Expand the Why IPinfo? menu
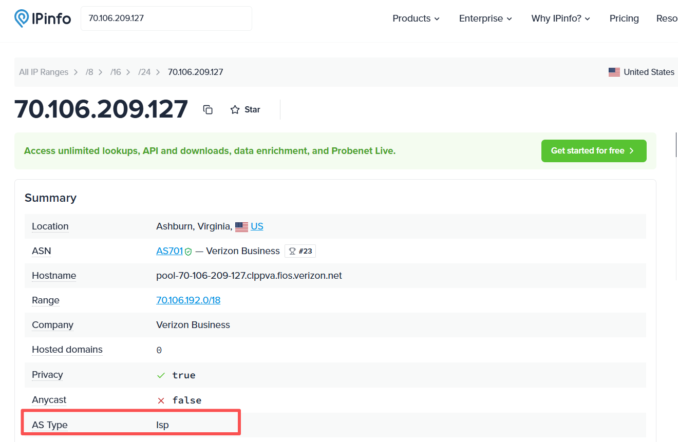This screenshot has height=442, width=678. 561,18
